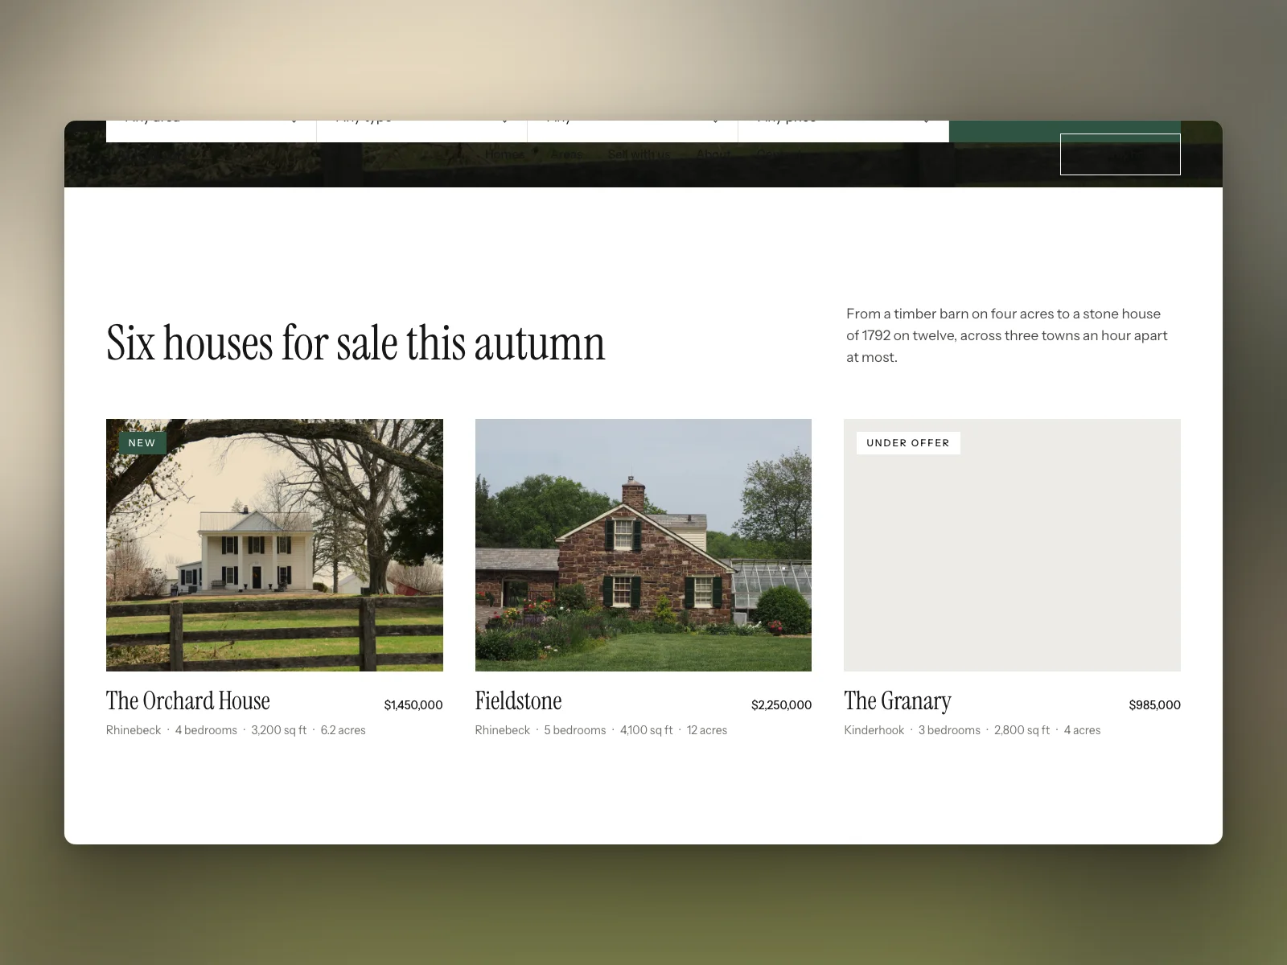Click the 12 acres detail

click(707, 730)
